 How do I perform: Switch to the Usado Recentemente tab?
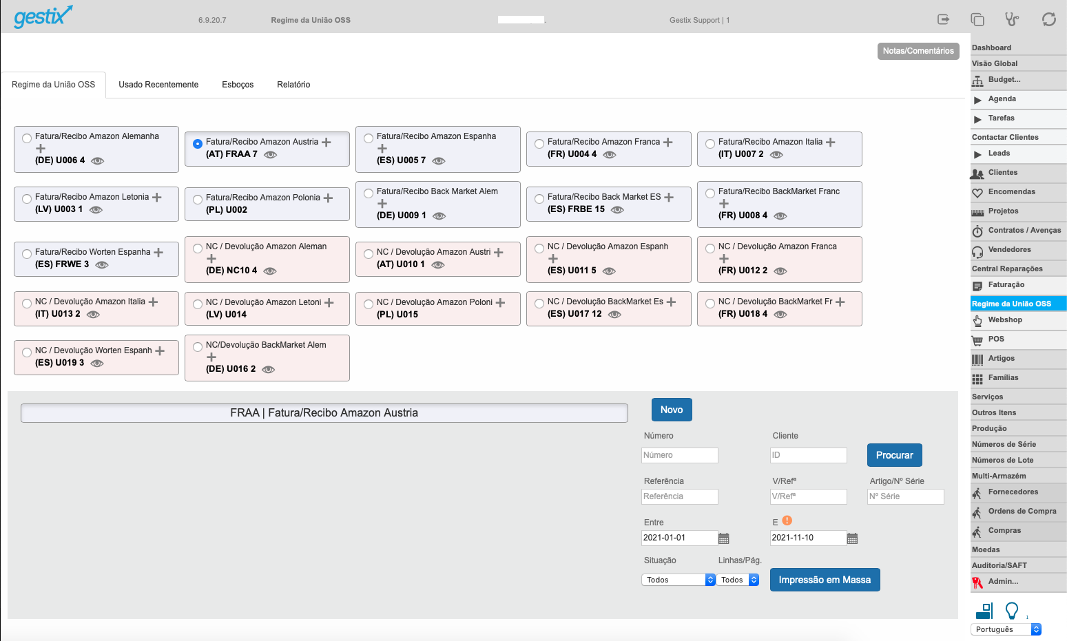pos(158,85)
